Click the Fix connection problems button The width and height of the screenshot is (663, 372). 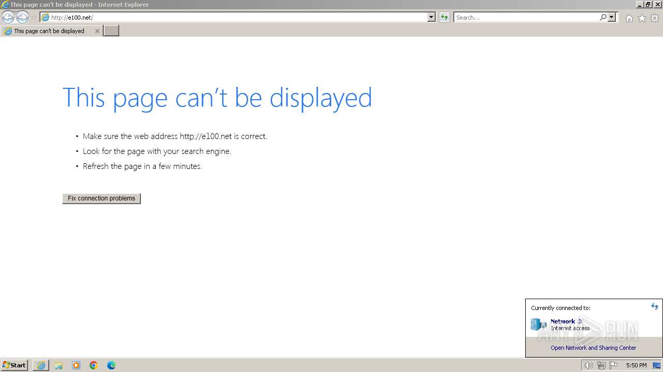pyautogui.click(x=102, y=198)
